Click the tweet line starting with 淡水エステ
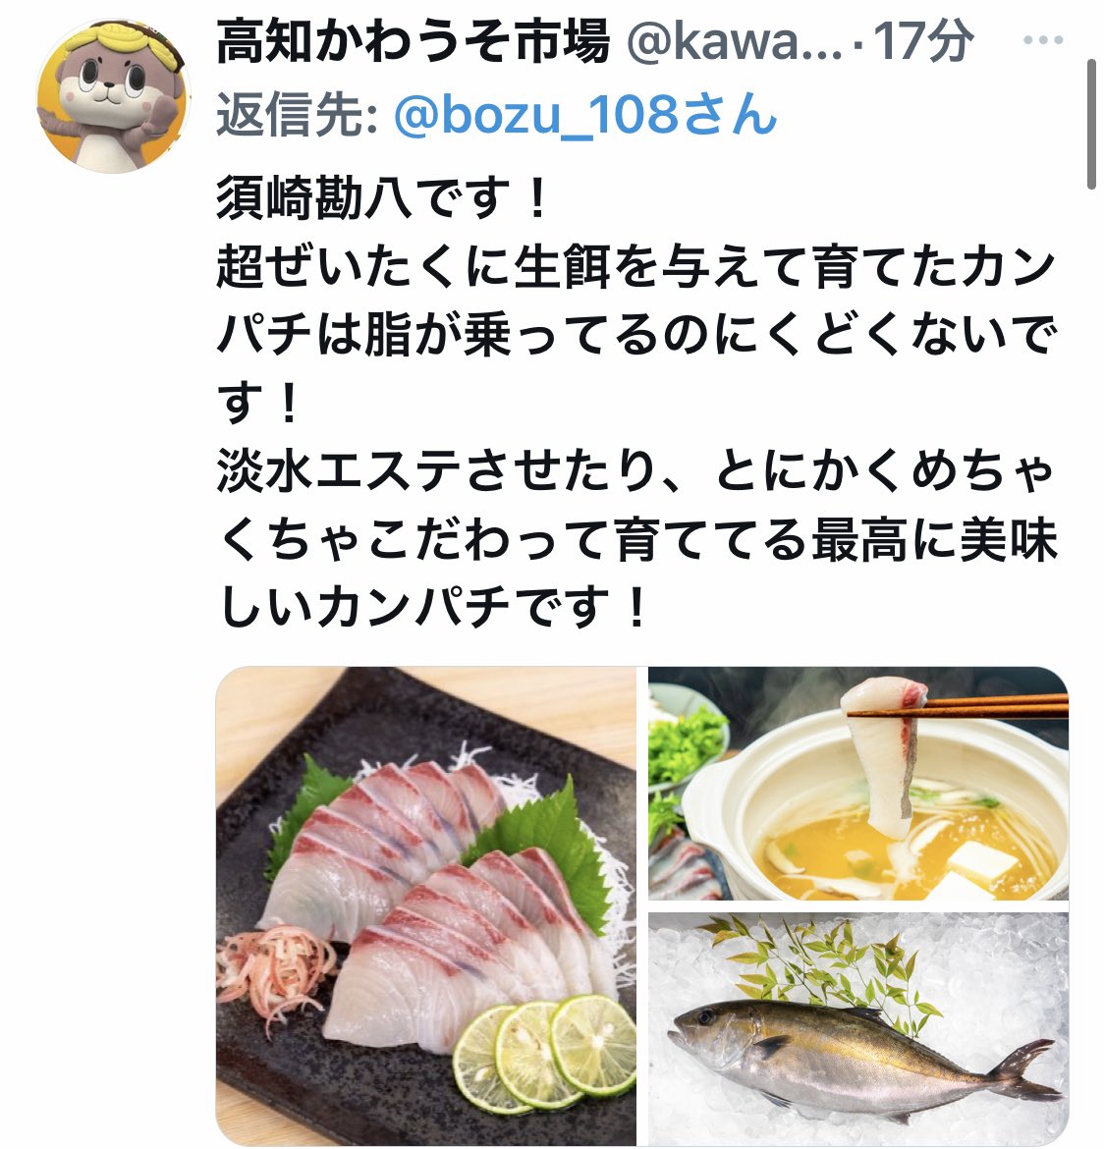This screenshot has width=1104, height=1149. [635, 471]
